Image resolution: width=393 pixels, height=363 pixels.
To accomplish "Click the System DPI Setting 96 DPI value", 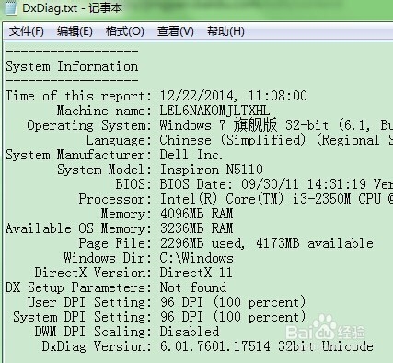I will click(233, 317).
